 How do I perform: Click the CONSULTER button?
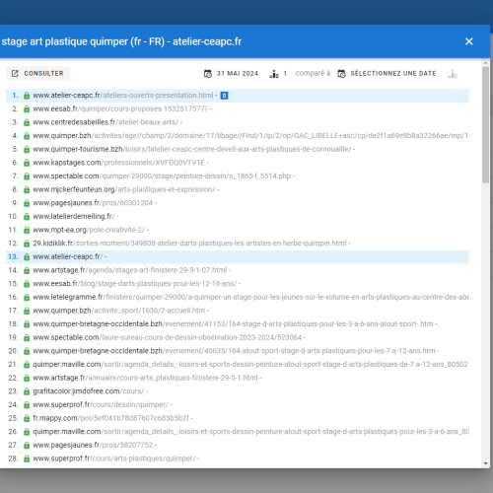pos(37,73)
